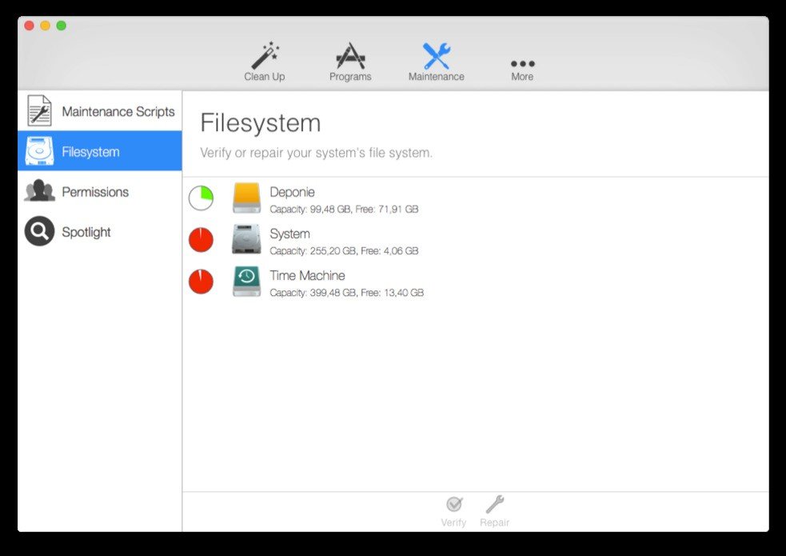Select the Filesystem label in the sidebar
The width and height of the screenshot is (786, 556).
coord(90,151)
